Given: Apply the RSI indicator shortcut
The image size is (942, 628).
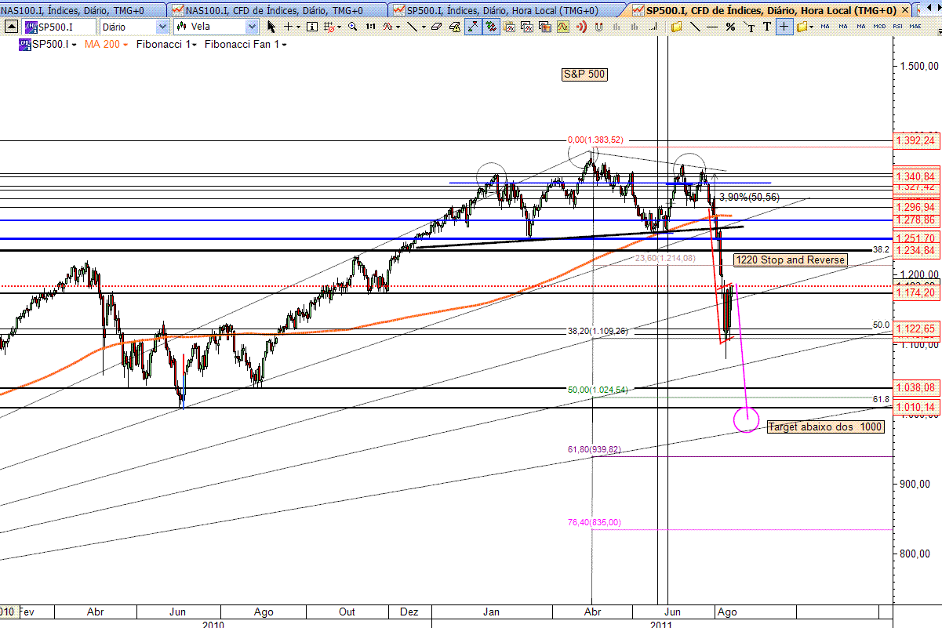Looking at the screenshot, I should (897, 26).
